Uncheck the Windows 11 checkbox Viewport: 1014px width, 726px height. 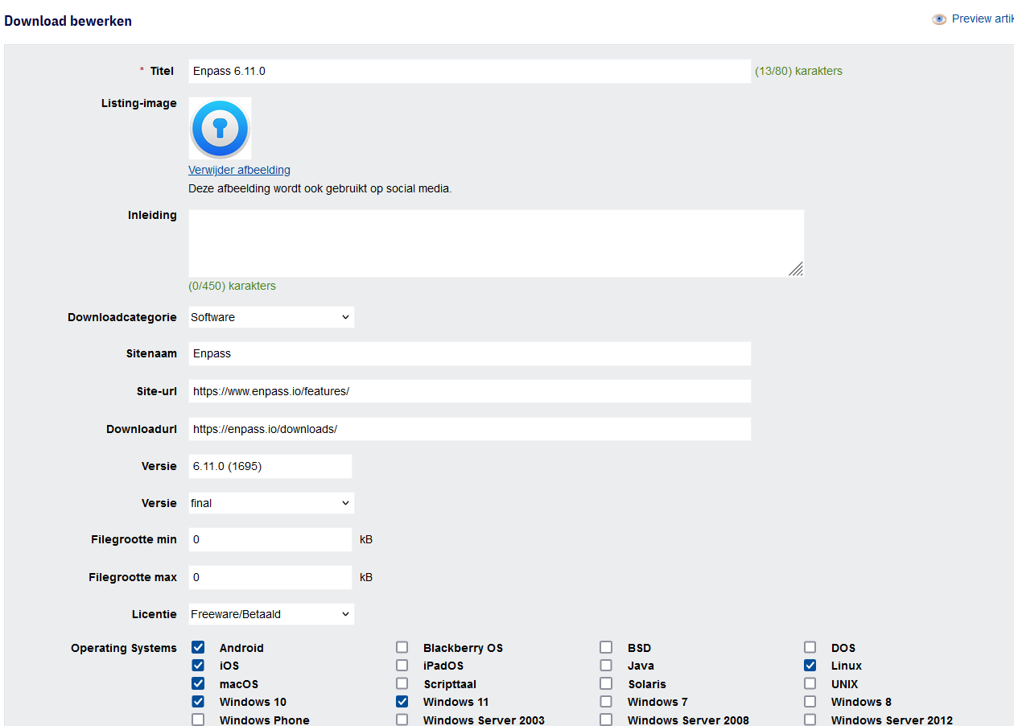tap(402, 702)
